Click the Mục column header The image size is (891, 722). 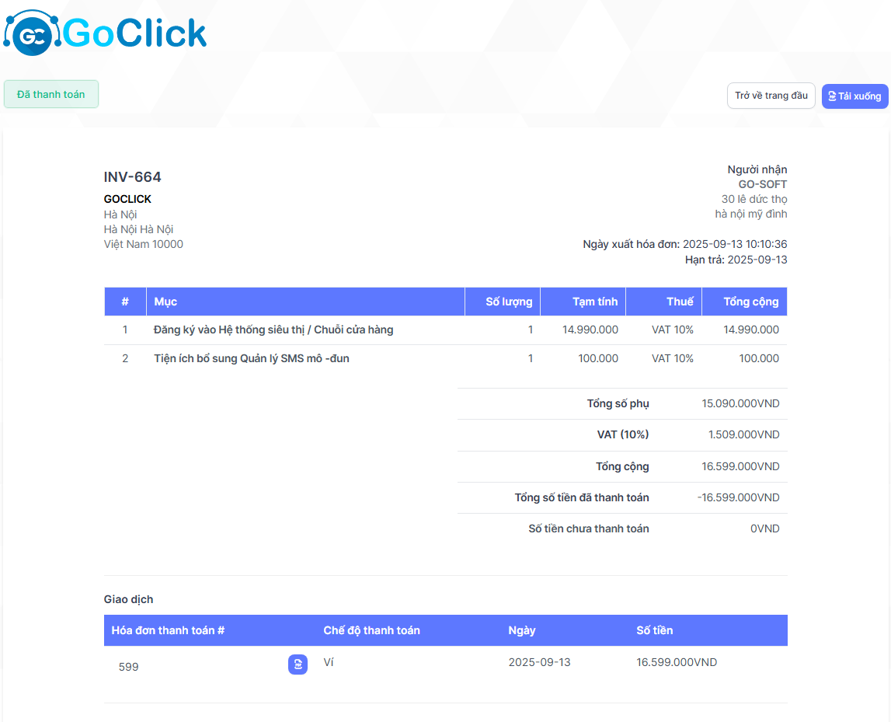coord(165,302)
